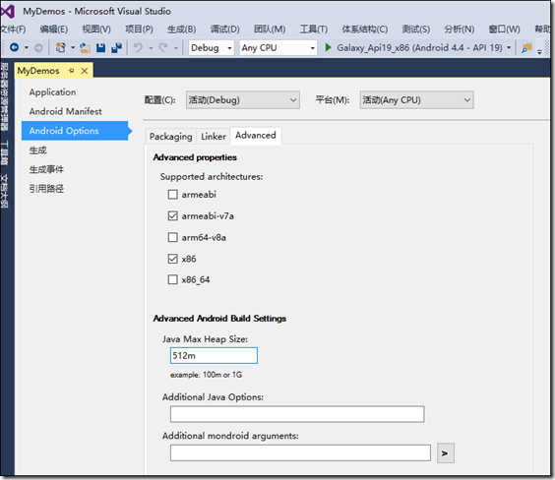Open the 平台(M) 活动(Any CPU) combo box
This screenshot has height=480, width=555.
416,100
